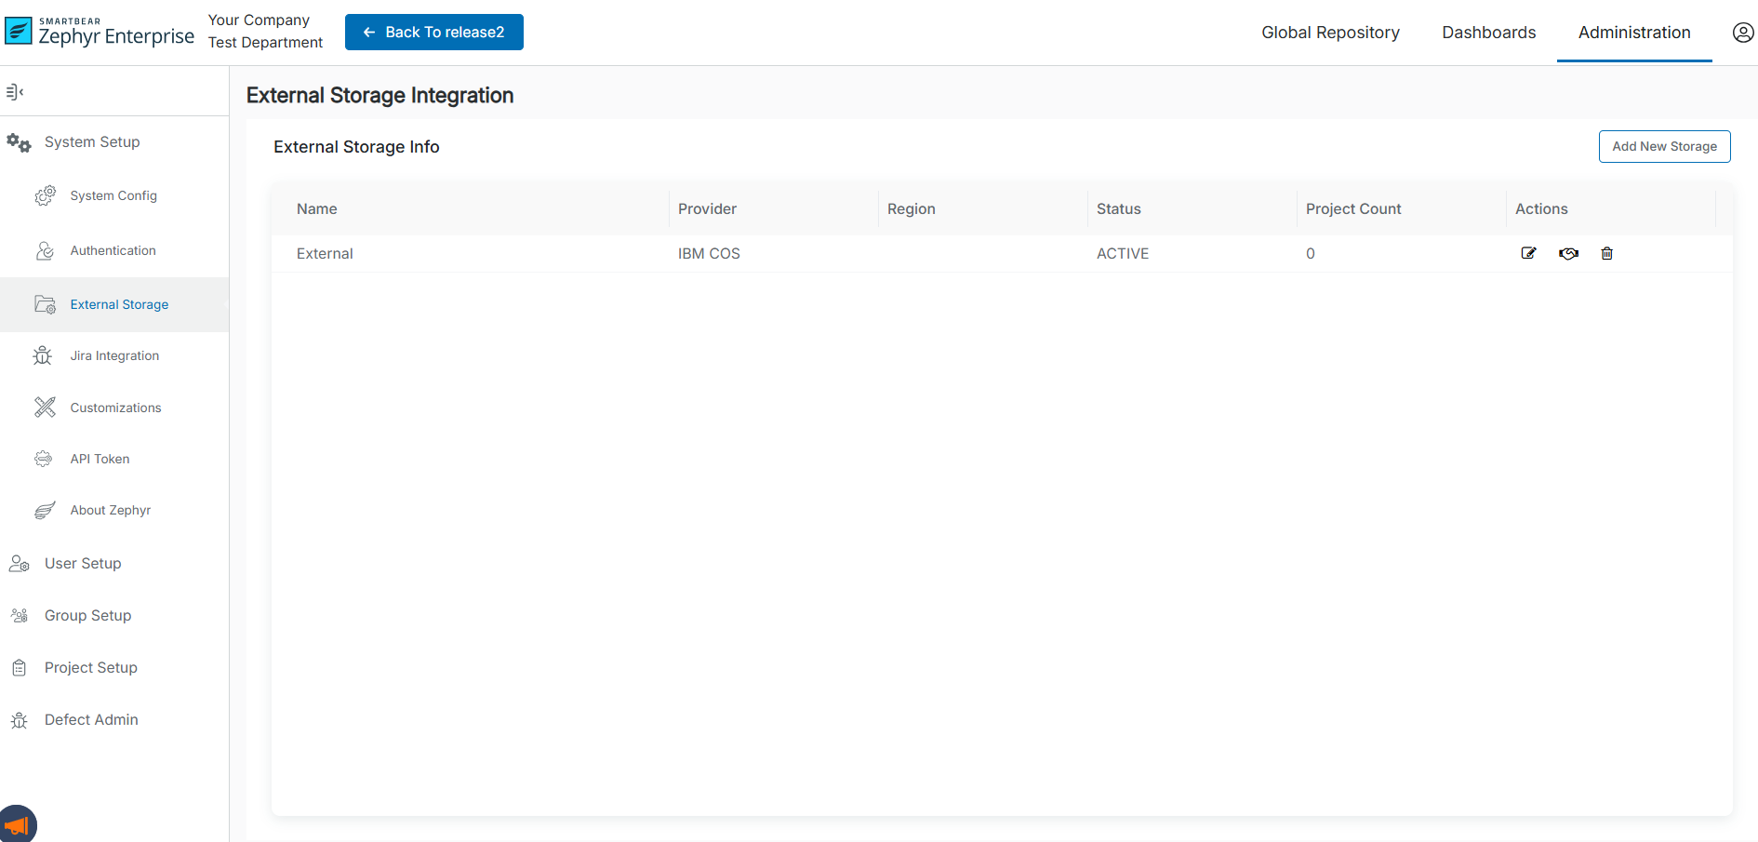Delete the External storage via trash icon
Screen dimensions: 1758x842
pyautogui.click(x=1606, y=253)
